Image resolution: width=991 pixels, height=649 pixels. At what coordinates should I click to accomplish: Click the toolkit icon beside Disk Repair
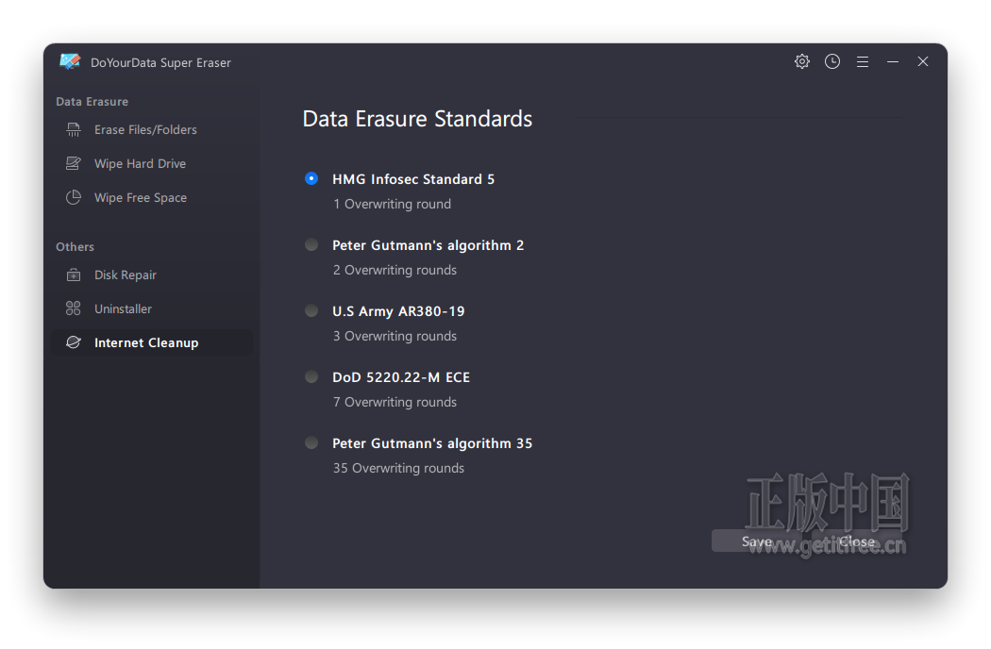[x=74, y=275]
